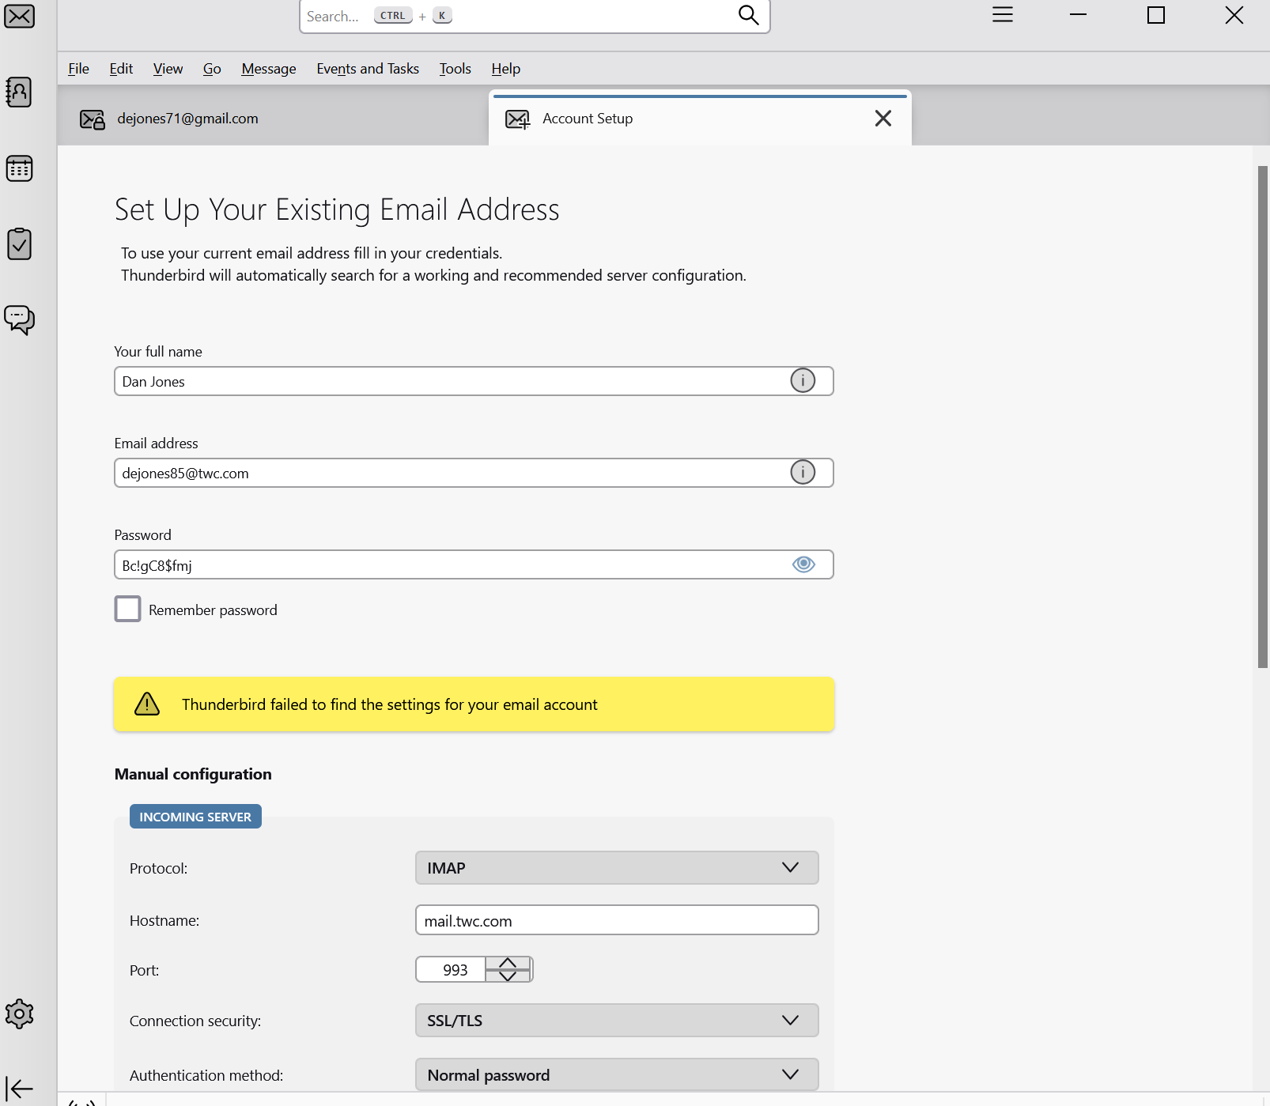This screenshot has height=1106, width=1270.
Task: Toggle password visibility eye icon
Action: point(803,564)
